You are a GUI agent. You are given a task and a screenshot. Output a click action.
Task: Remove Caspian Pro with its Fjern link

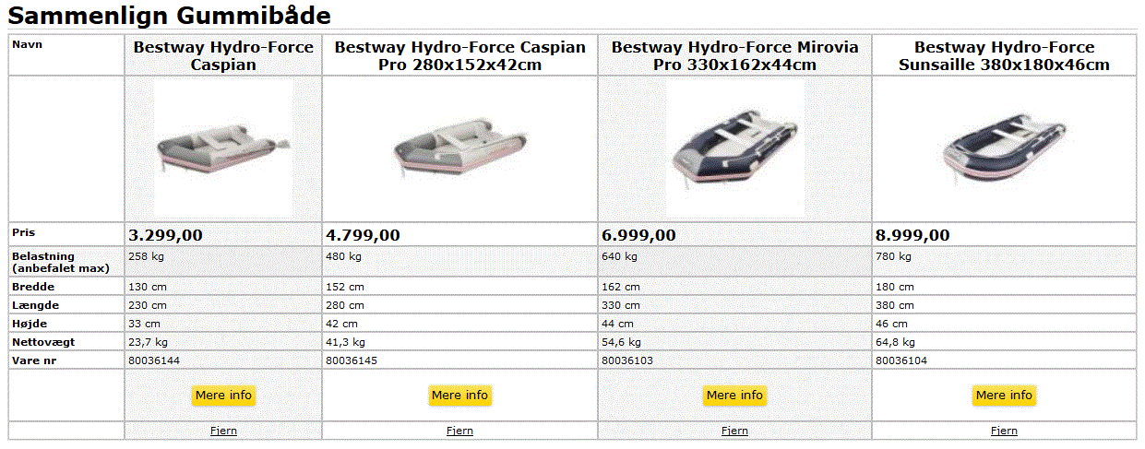459,431
